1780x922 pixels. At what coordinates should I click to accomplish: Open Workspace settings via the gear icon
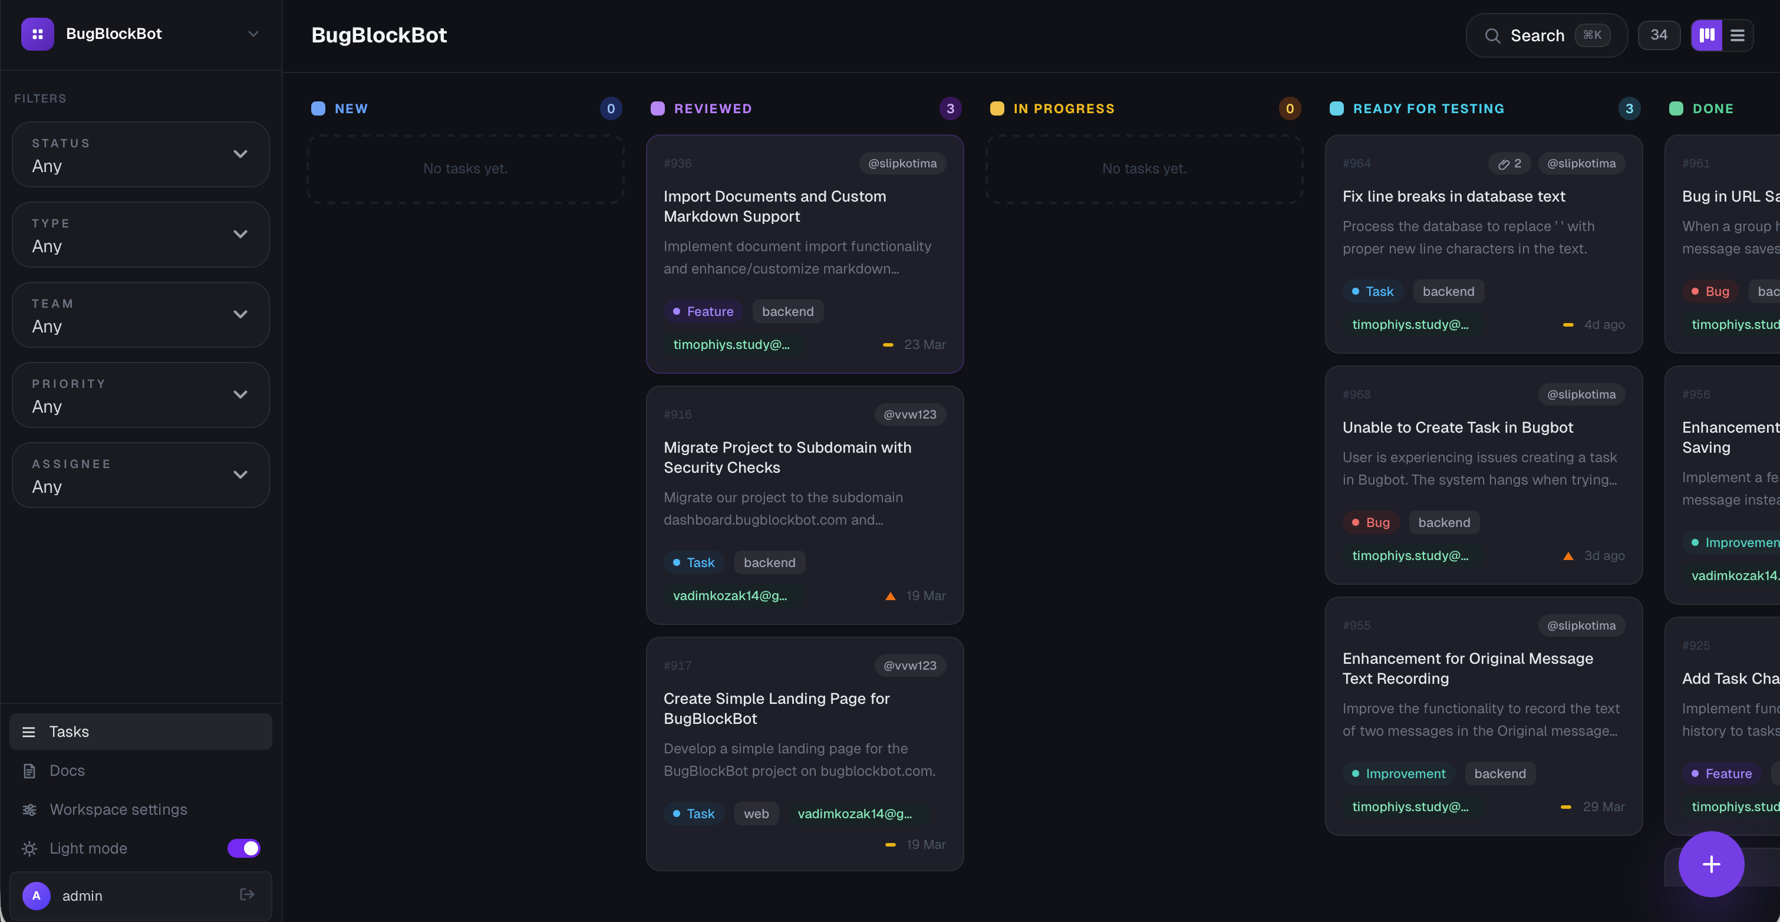point(29,809)
